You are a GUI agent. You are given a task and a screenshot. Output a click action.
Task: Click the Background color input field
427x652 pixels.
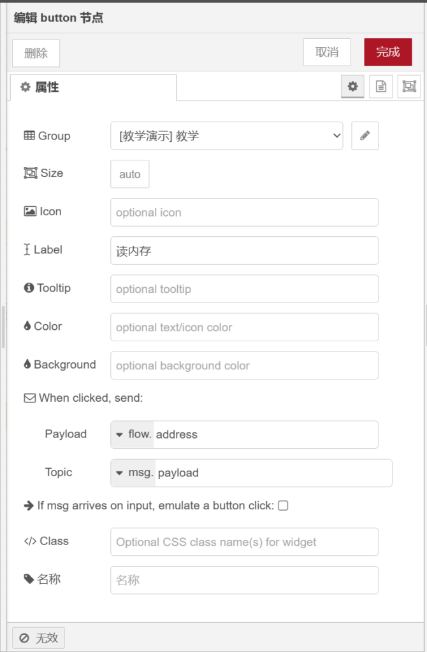(244, 365)
